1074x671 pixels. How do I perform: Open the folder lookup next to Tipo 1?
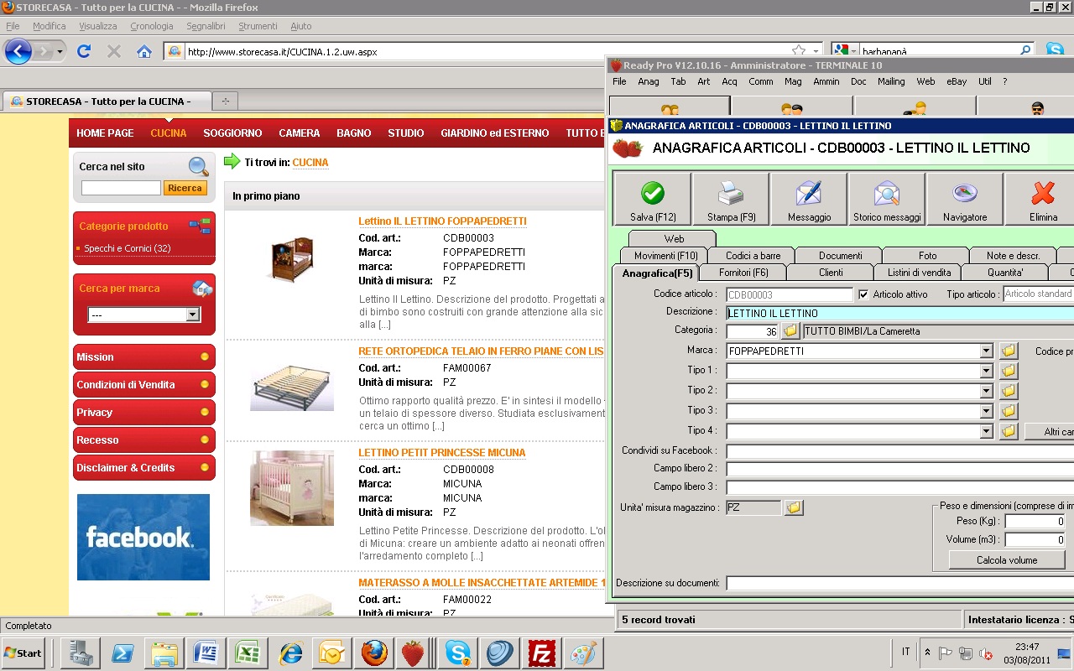coord(1008,371)
